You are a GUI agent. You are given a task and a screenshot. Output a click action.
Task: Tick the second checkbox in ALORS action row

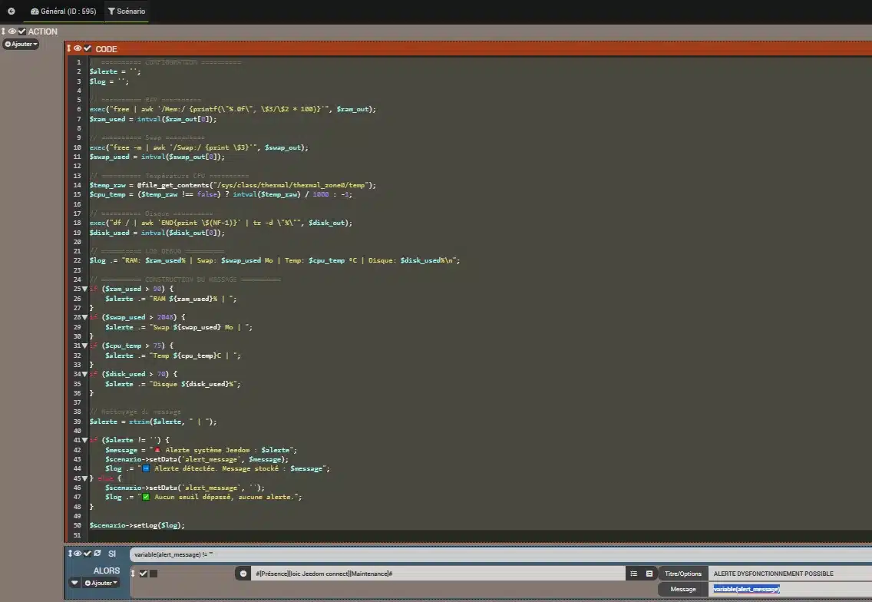(154, 574)
